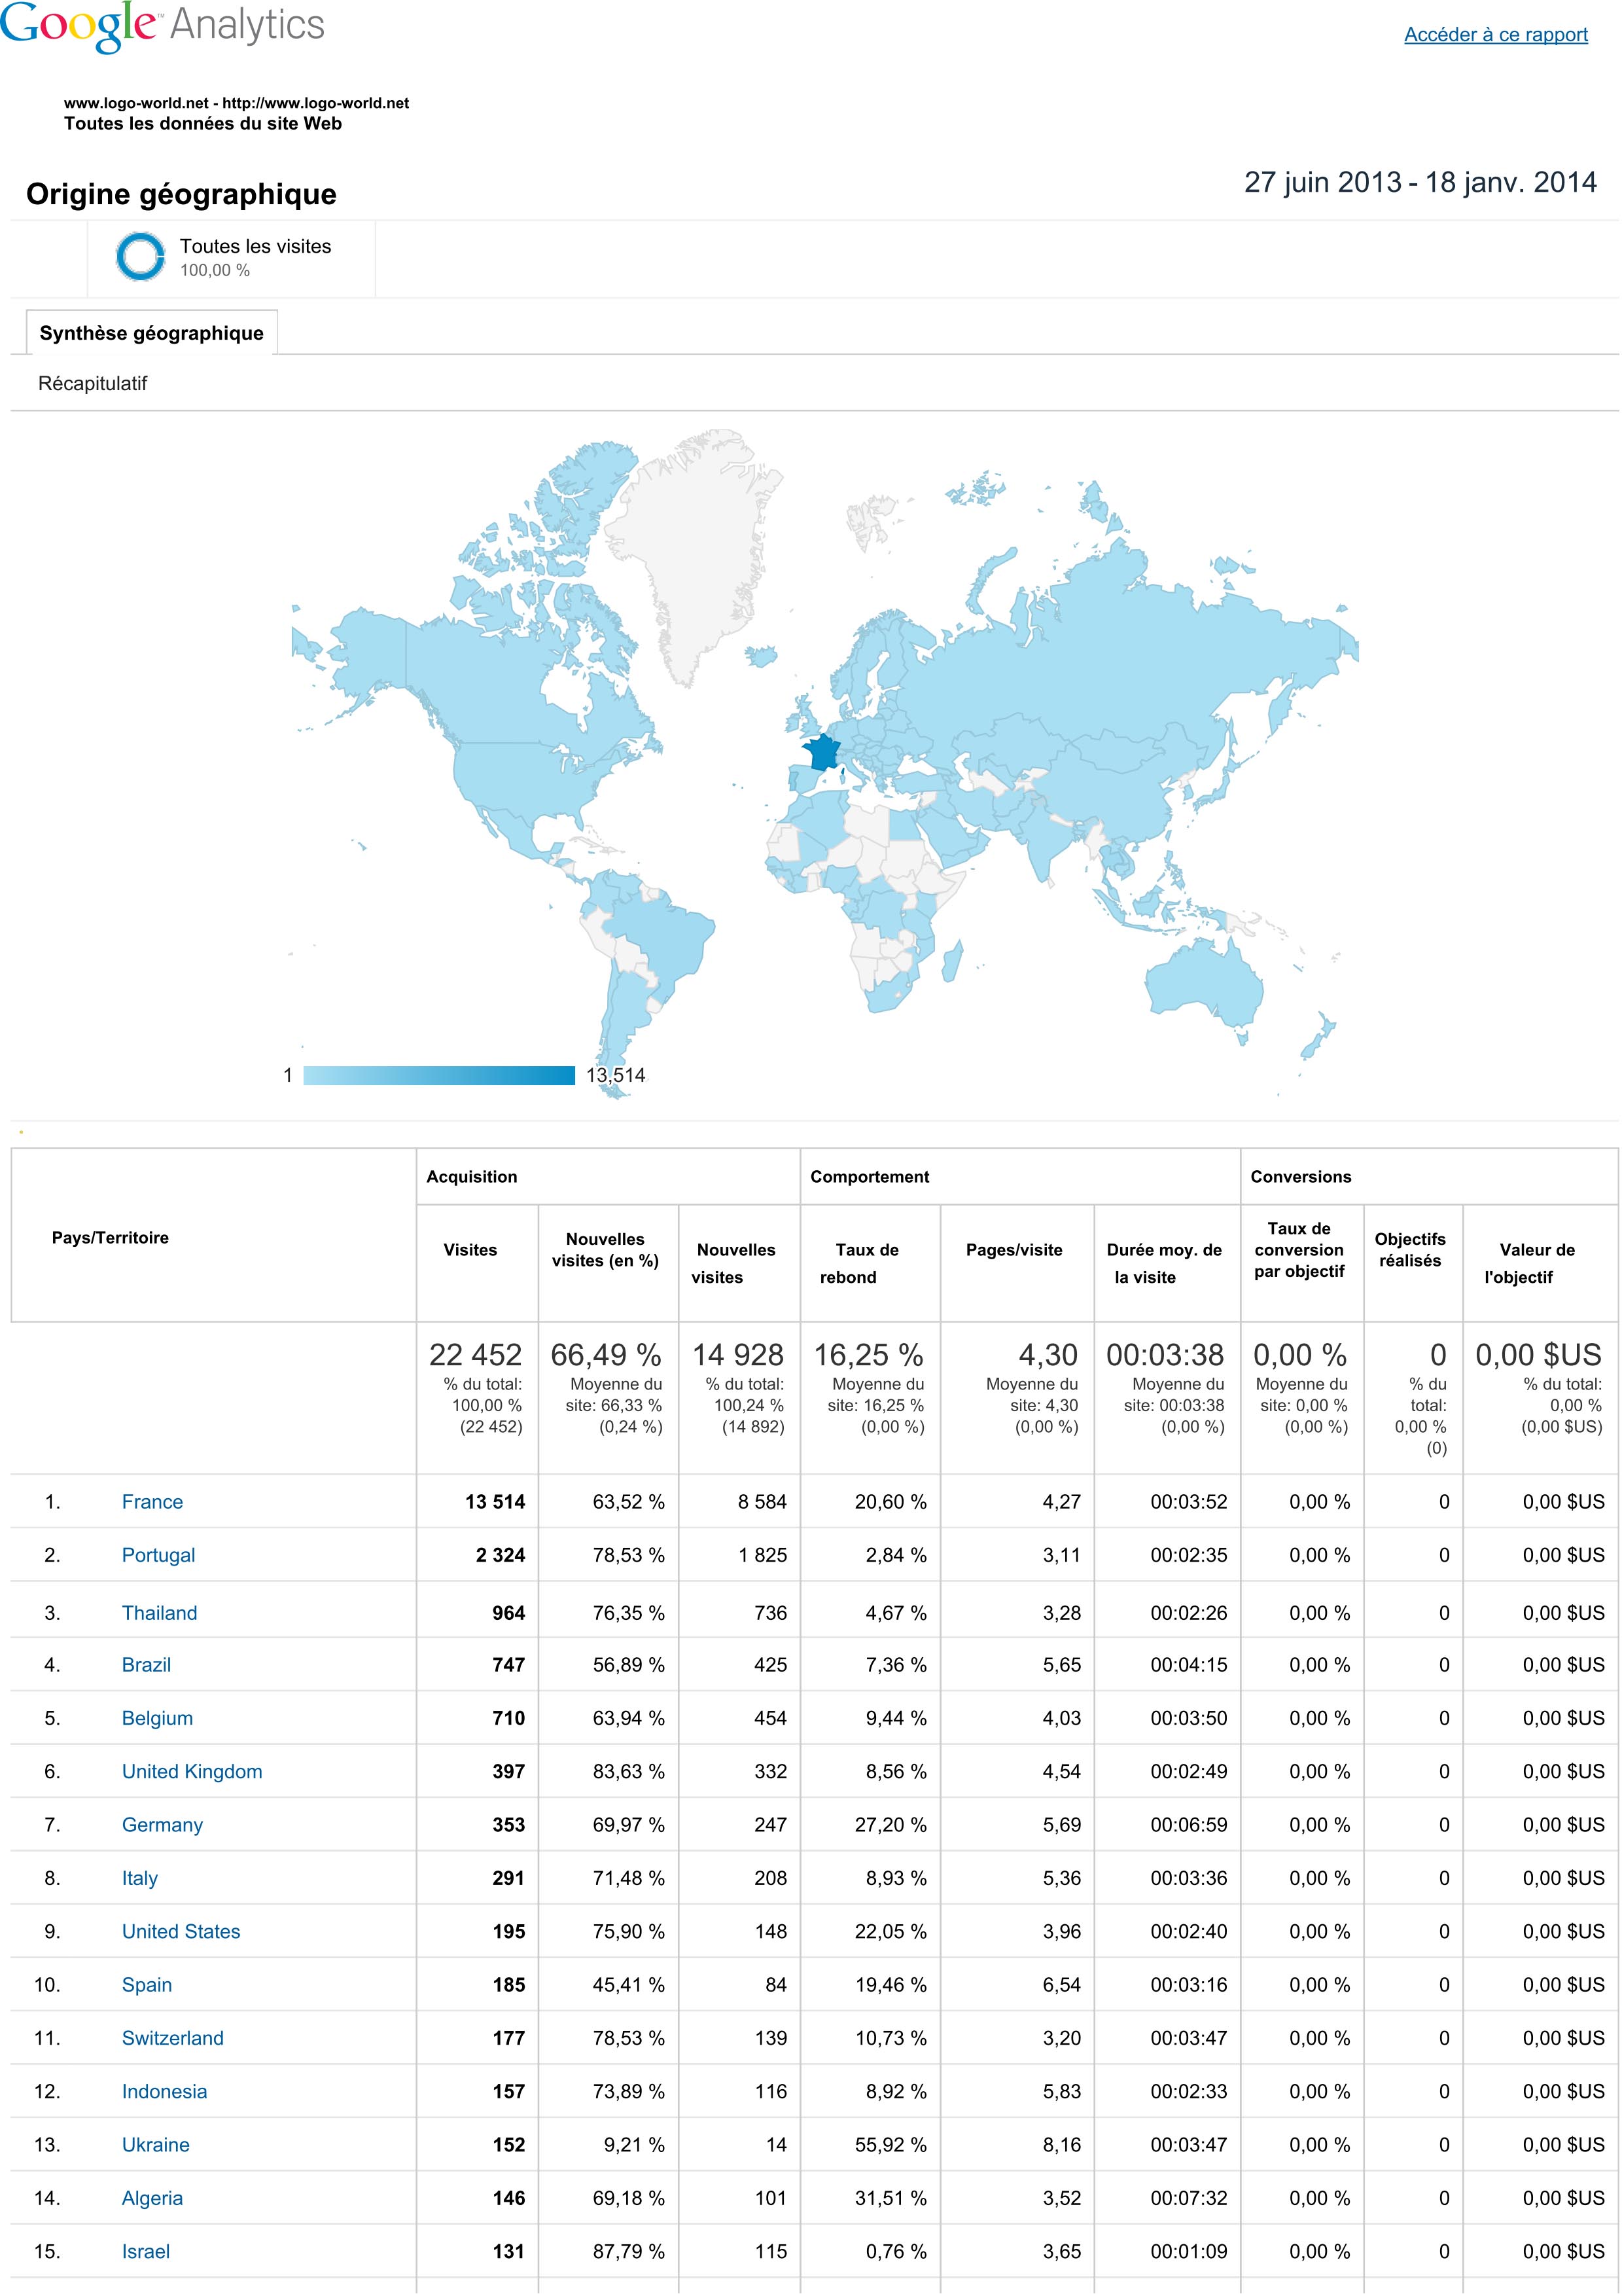Click Portugal visits value 2 324

[501, 1555]
